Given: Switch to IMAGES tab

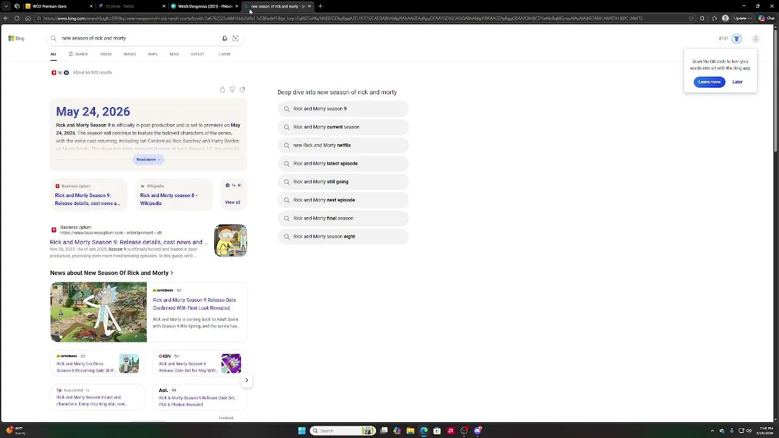Looking at the screenshot, I should [130, 54].
